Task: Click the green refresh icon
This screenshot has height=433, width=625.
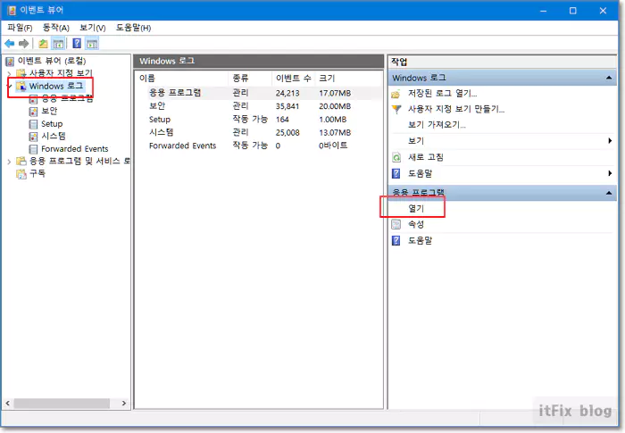Action: point(396,157)
